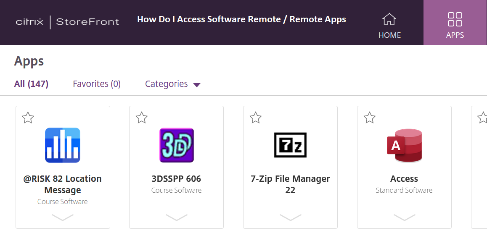Favorite the @RISK 82 Location Message app
The height and width of the screenshot is (233, 487).
click(28, 118)
